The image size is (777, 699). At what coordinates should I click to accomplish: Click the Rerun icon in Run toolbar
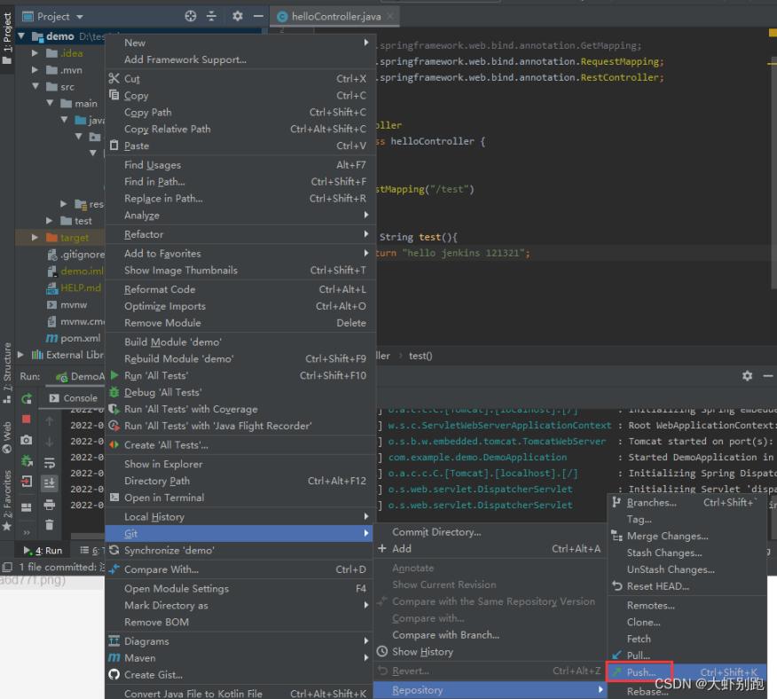tap(27, 398)
